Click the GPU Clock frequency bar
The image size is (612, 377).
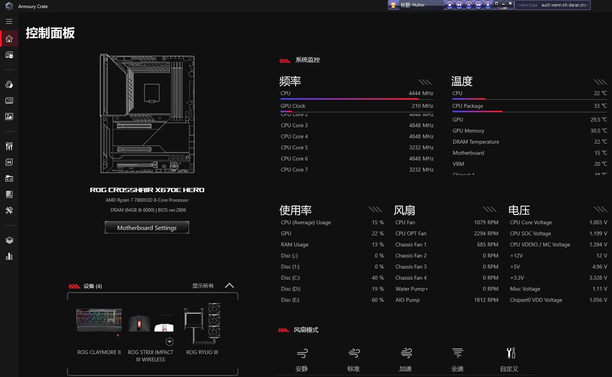[x=357, y=112]
